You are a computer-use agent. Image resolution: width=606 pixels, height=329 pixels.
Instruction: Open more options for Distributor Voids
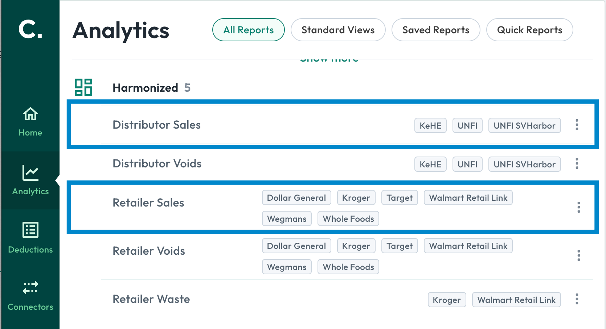577,163
